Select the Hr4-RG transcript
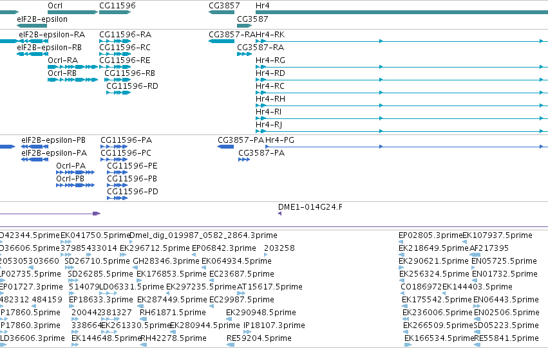This screenshot has height=348, width=548. [x=270, y=60]
